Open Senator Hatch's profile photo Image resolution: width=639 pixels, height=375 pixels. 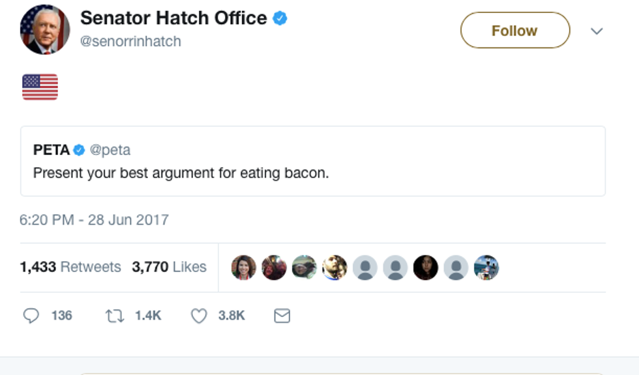coord(45,29)
